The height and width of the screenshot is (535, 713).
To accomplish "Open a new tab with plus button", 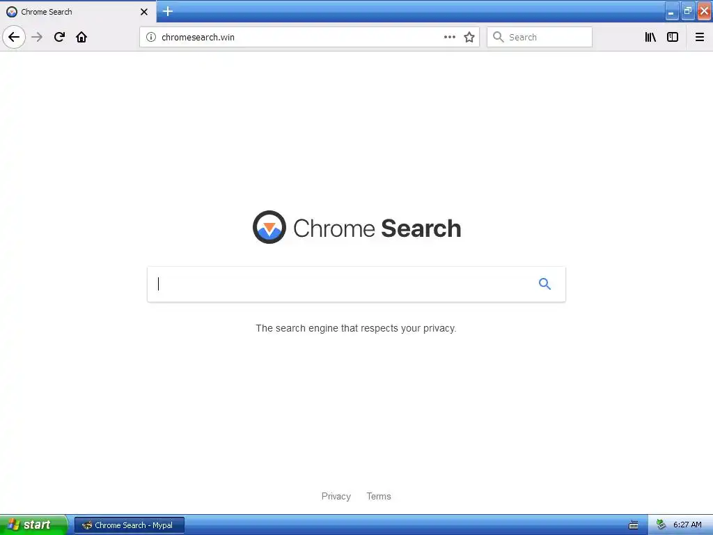I will (168, 11).
